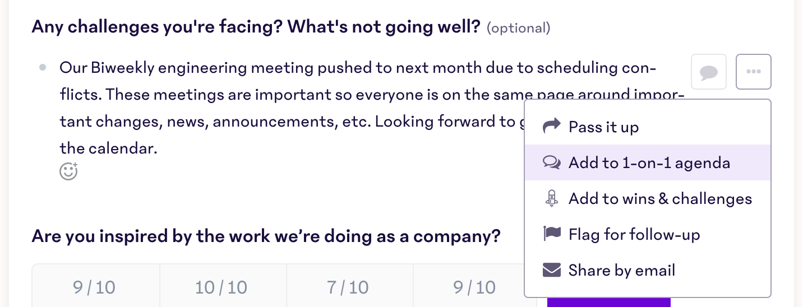The image size is (803, 307).
Task: Add an emoji reaction to the answer
Action: coord(68,171)
